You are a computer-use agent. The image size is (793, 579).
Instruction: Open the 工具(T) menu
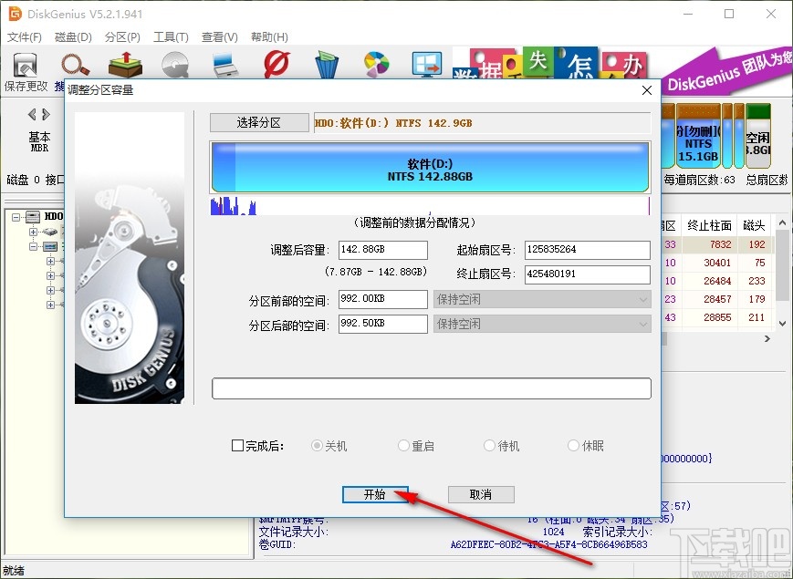pos(171,37)
